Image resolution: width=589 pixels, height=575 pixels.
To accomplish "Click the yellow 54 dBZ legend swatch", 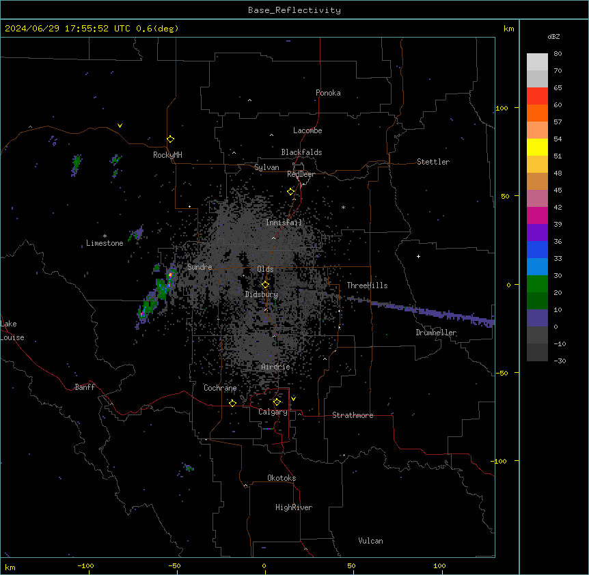I will click(537, 147).
